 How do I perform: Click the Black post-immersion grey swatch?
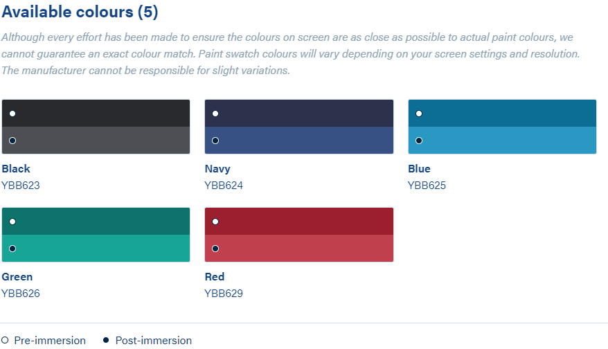point(96,141)
